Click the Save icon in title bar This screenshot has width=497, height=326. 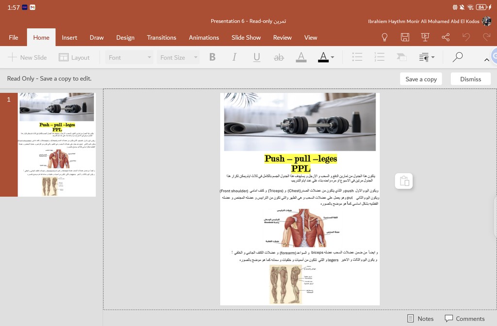click(x=405, y=37)
